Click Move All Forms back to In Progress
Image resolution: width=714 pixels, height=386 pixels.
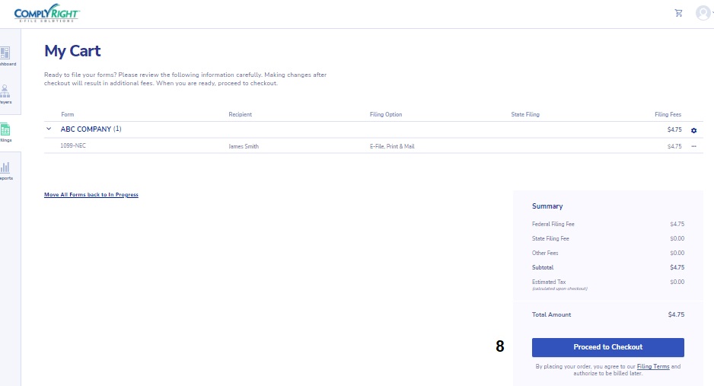click(91, 194)
